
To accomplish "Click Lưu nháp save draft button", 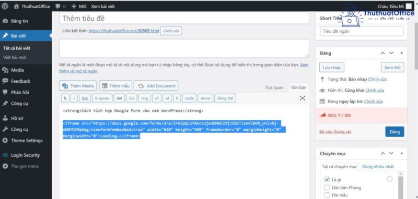I will 332,68.
